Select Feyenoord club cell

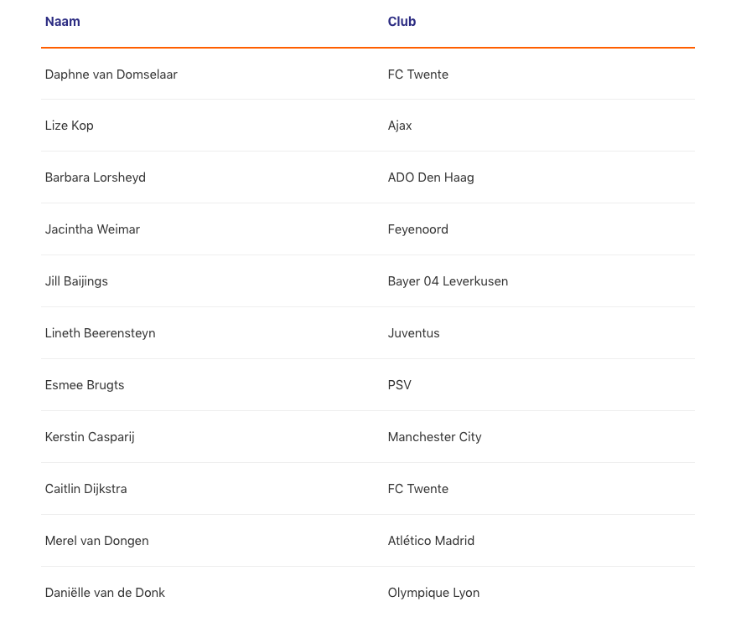(x=417, y=229)
